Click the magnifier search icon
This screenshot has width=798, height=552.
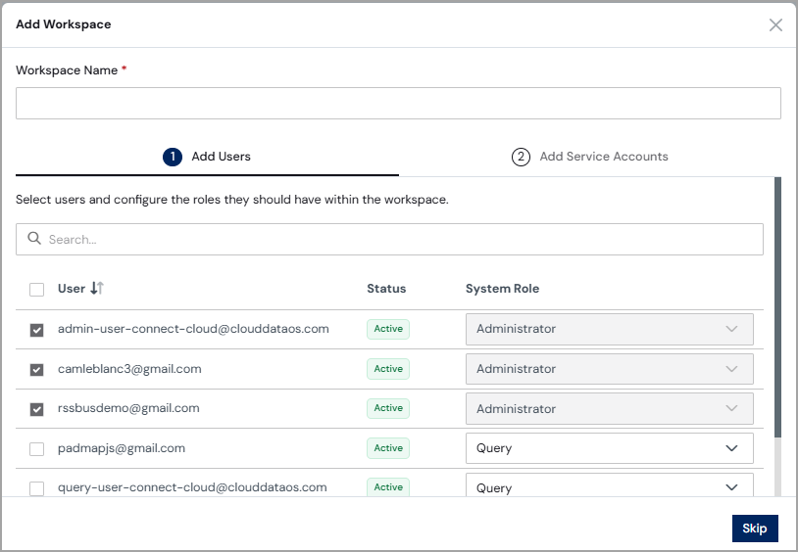pyautogui.click(x=34, y=239)
